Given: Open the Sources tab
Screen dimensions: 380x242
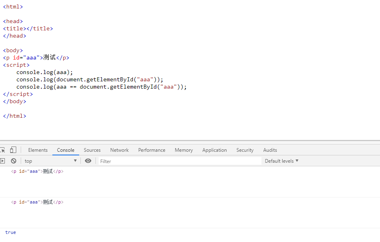Looking at the screenshot, I should click(x=92, y=150).
